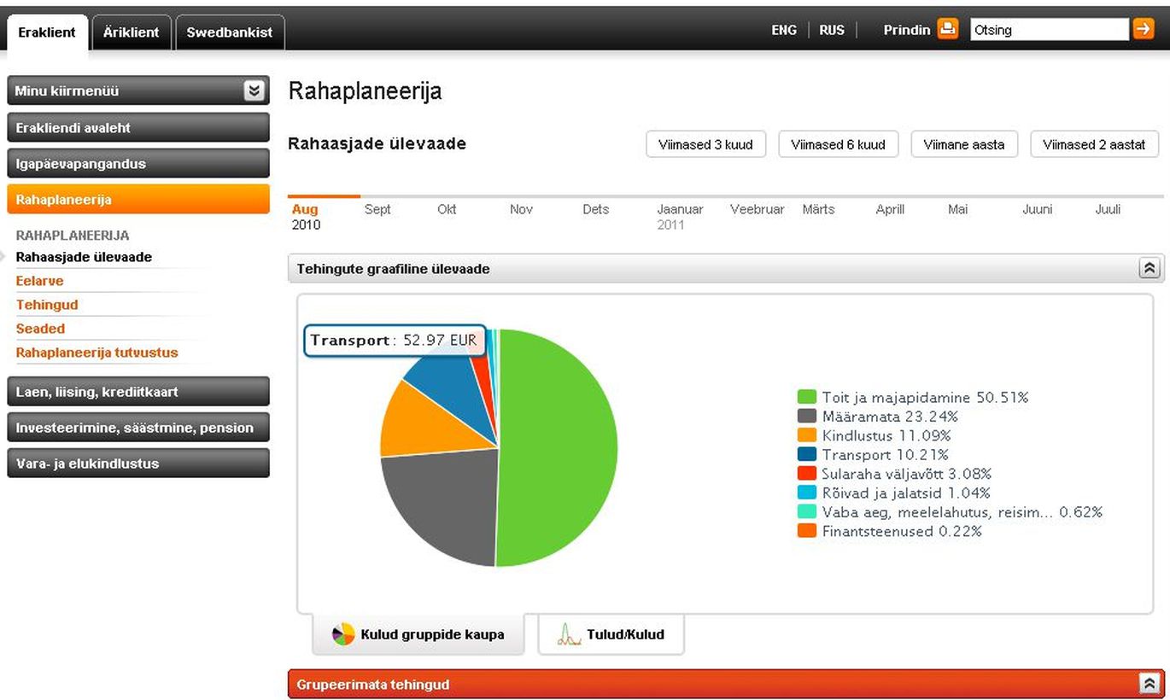Click the Prindin print link
Image resolution: width=1170 pixels, height=700 pixels.
coord(907,30)
